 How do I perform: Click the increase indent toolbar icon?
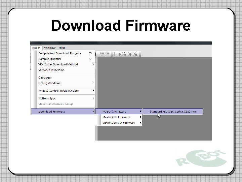point(108,54)
